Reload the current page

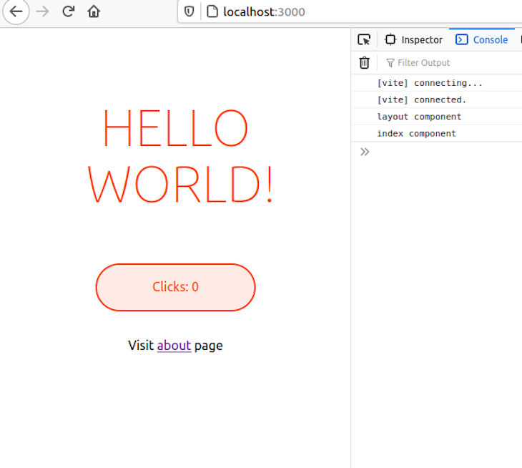(x=68, y=12)
